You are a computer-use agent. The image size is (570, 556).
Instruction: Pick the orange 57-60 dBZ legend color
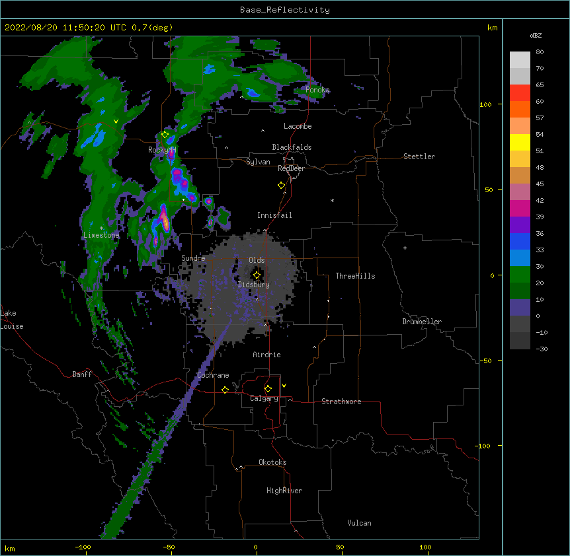[x=520, y=109]
